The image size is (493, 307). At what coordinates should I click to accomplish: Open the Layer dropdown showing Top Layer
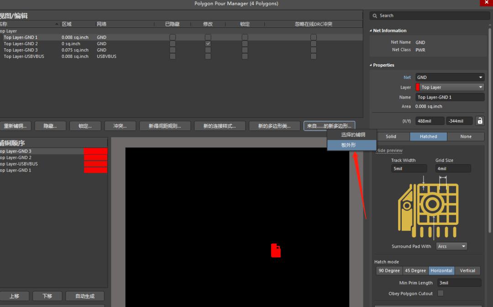coord(450,87)
